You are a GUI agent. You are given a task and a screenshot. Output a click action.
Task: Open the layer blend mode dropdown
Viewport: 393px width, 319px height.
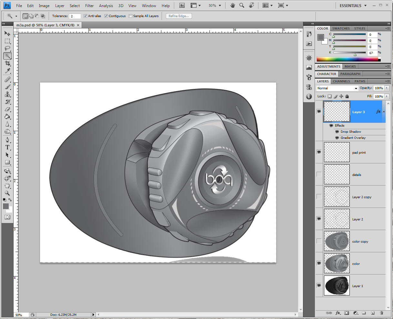pyautogui.click(x=337, y=88)
